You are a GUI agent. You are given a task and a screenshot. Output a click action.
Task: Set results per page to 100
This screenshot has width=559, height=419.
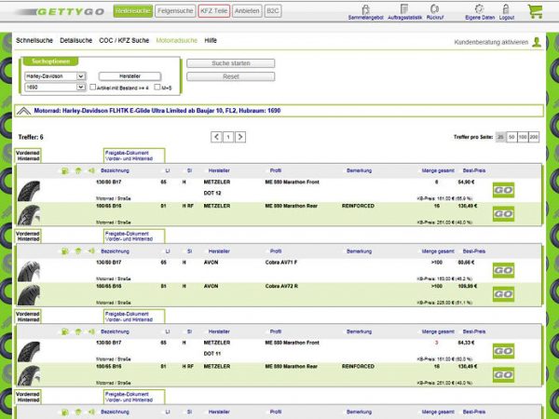(523, 137)
